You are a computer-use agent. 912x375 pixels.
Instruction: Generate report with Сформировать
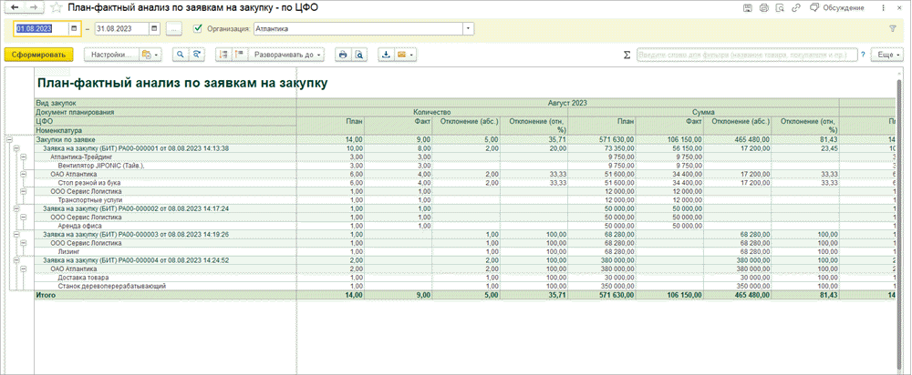click(39, 54)
